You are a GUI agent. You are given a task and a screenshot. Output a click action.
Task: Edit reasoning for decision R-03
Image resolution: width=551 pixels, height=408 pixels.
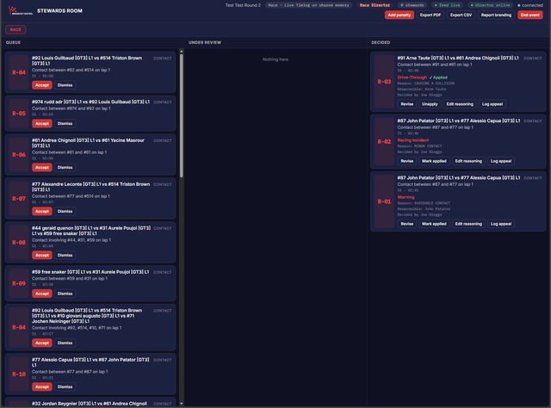pos(460,104)
